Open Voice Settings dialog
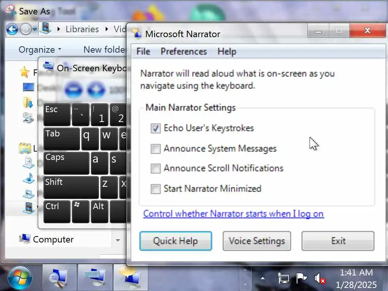Screen dimensions: 388x291 [257, 241]
